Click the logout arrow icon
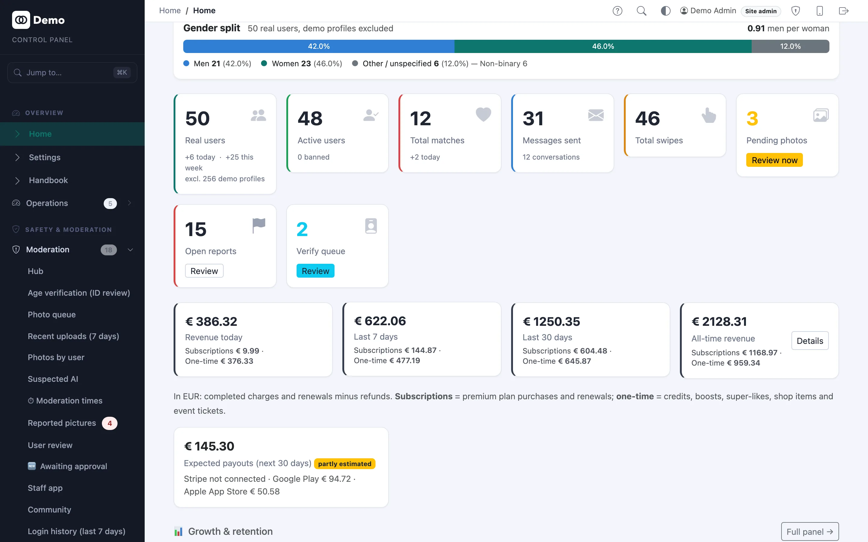868x542 pixels. [x=844, y=11]
